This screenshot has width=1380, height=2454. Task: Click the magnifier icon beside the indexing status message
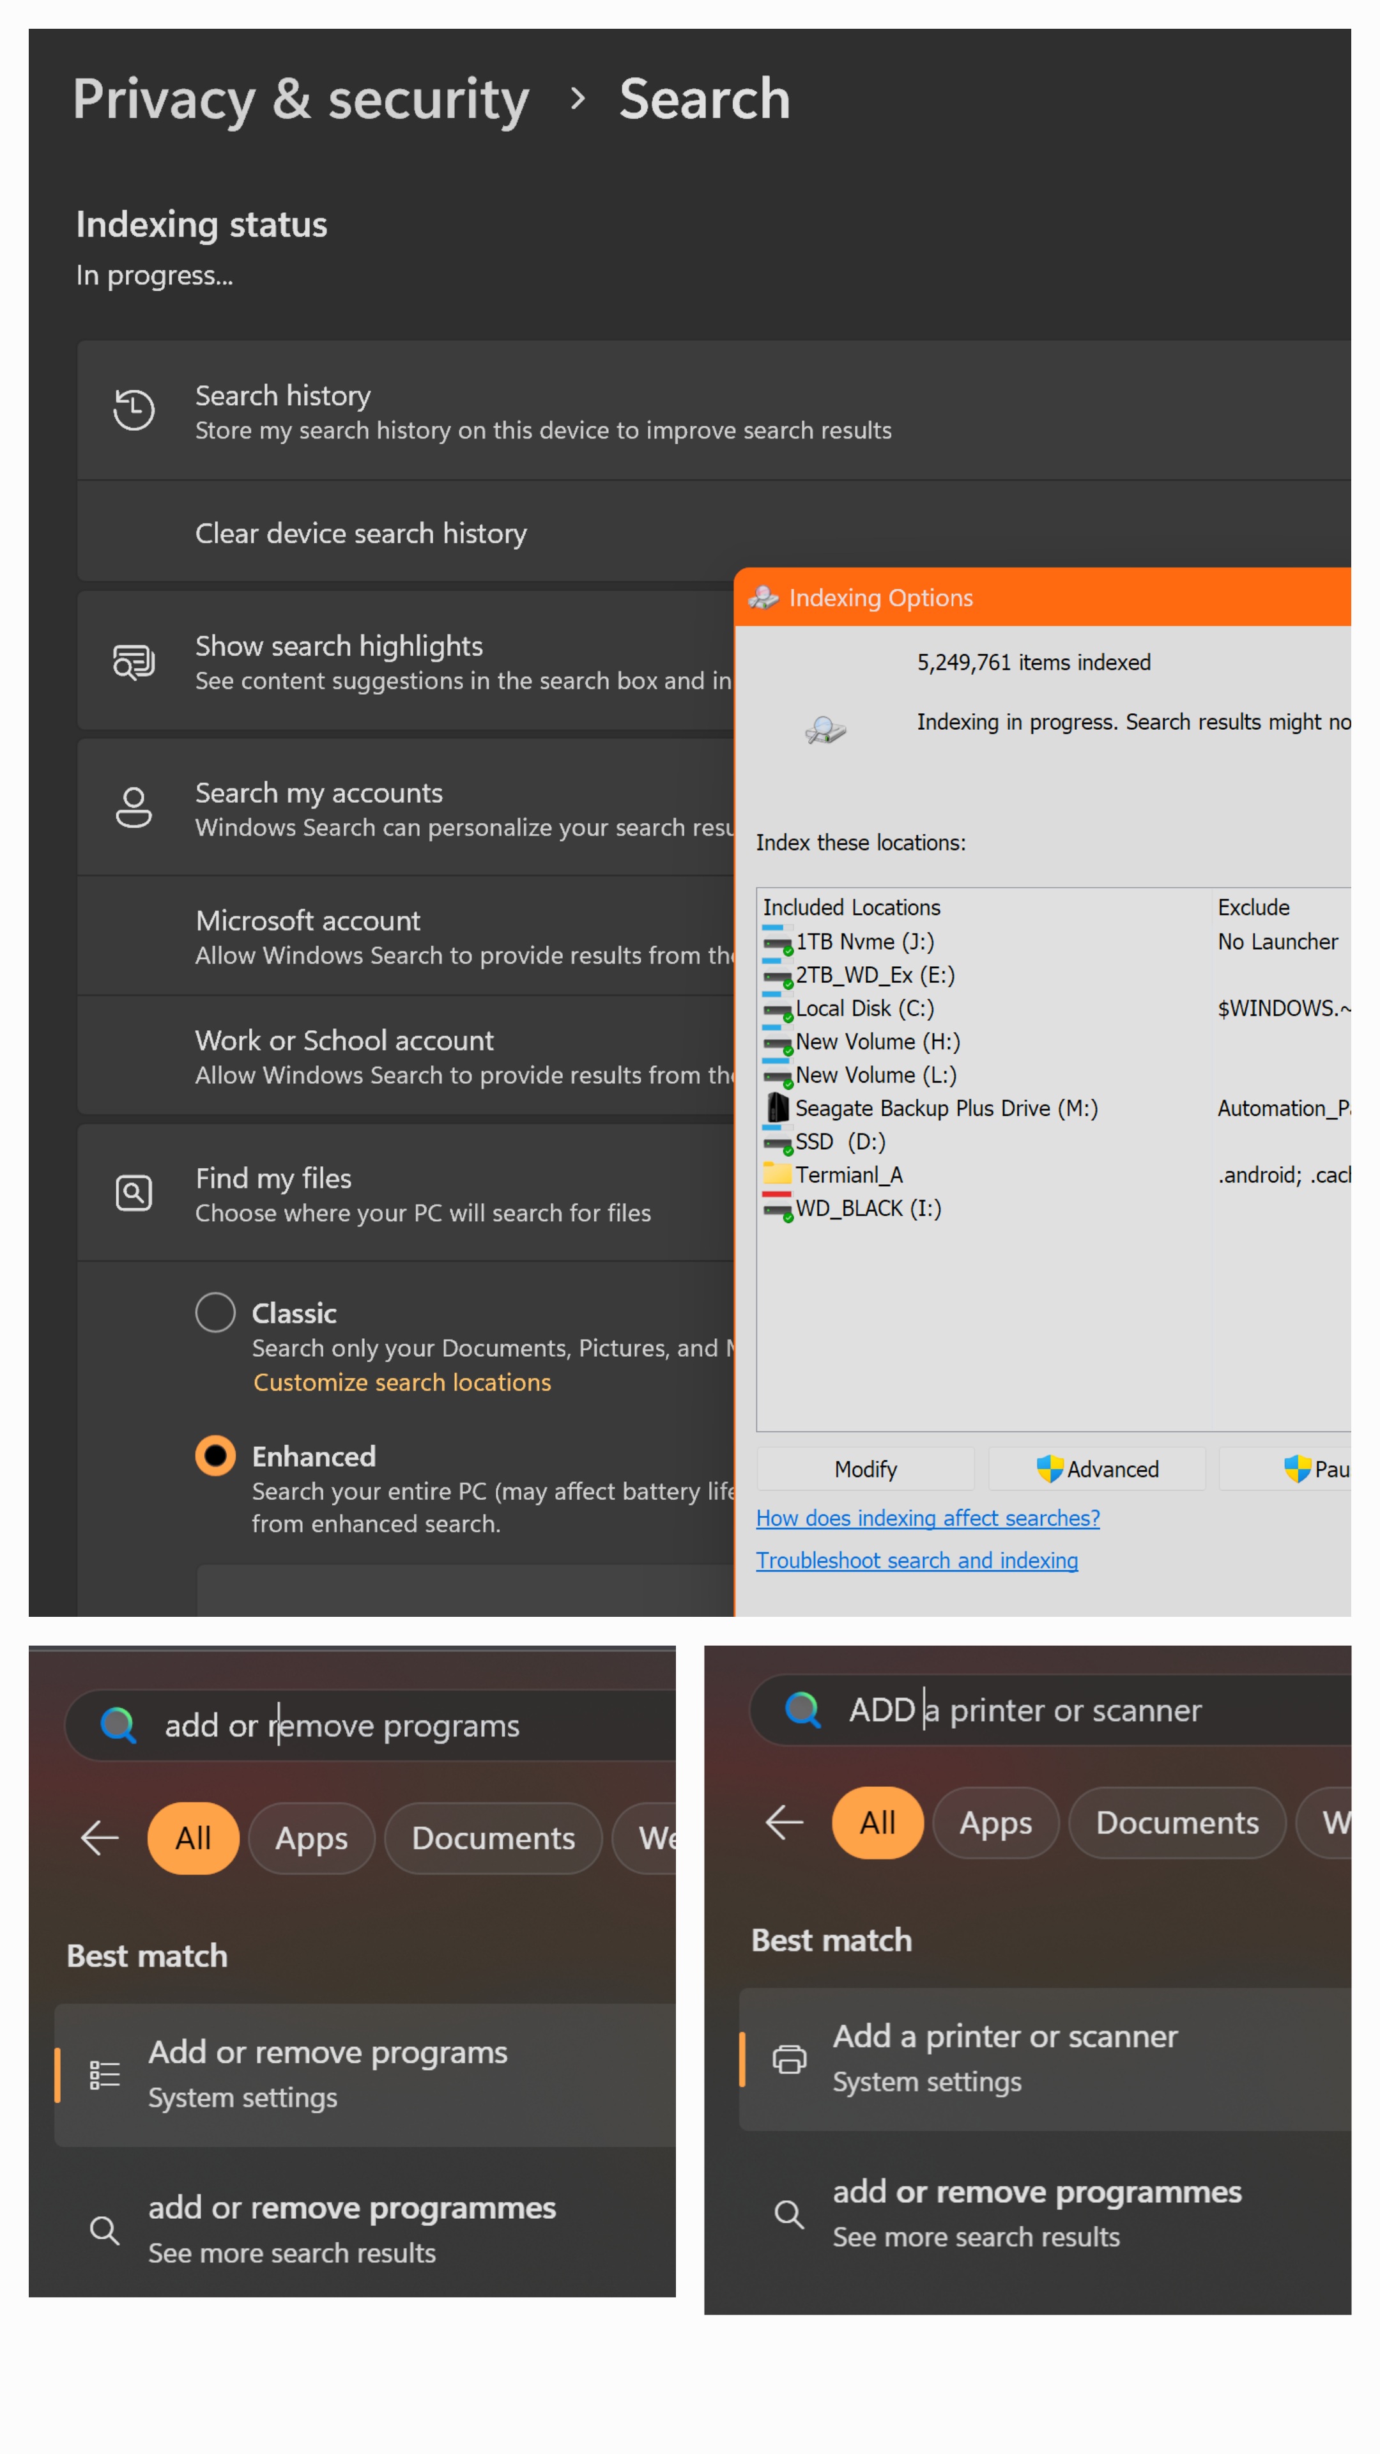coord(825,730)
